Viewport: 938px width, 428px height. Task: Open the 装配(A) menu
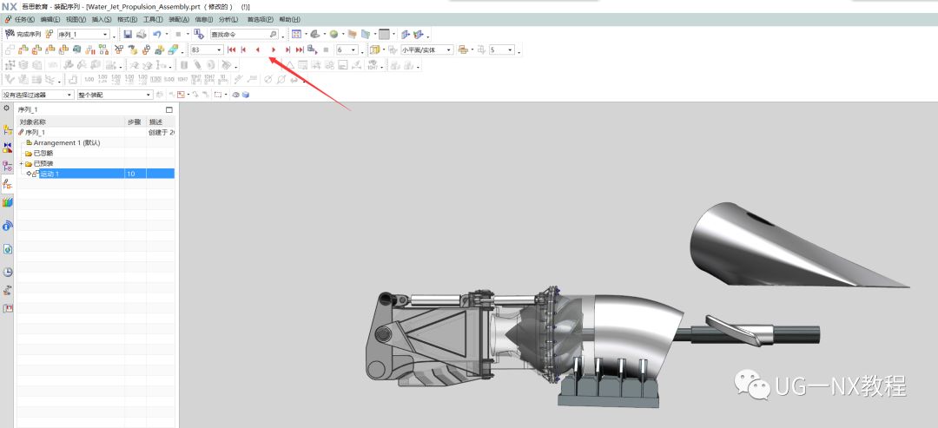coord(178,20)
